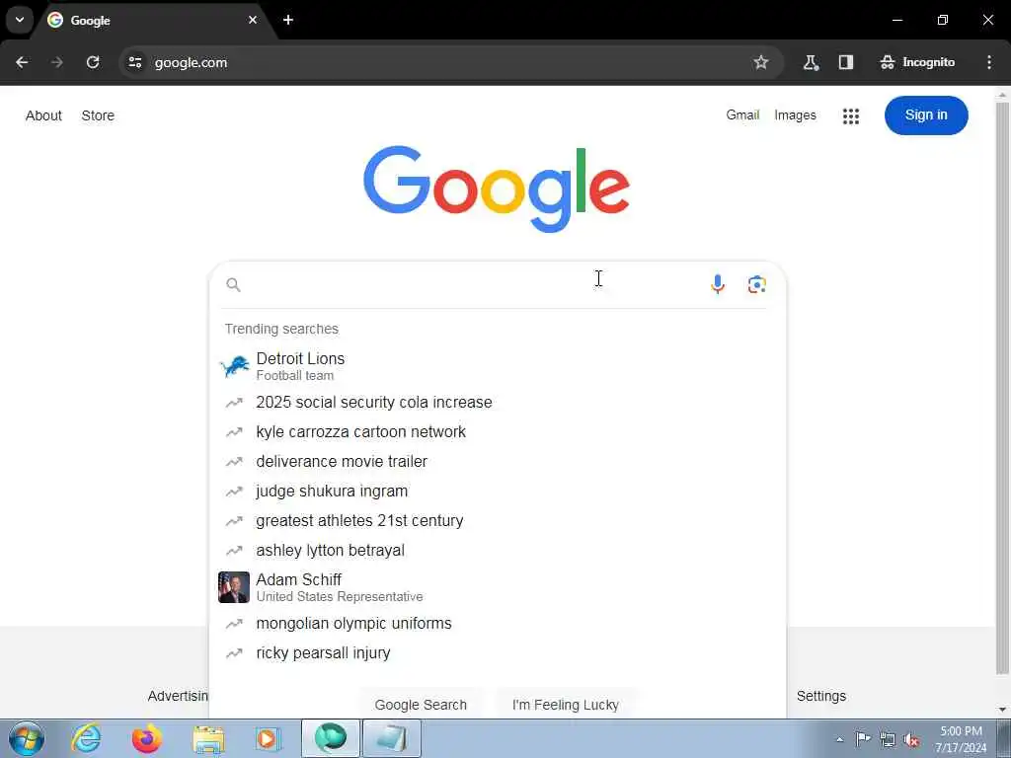Open Windows Media Player from taskbar
The height and width of the screenshot is (758, 1011).
pyautogui.click(x=267, y=738)
